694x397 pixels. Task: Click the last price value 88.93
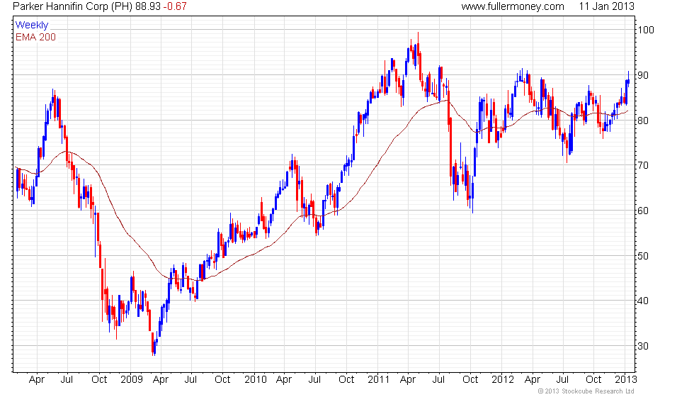(148, 6)
